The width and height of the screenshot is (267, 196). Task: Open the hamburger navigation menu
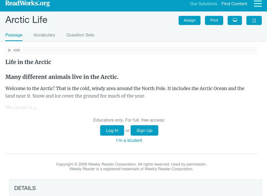pos(258,4)
